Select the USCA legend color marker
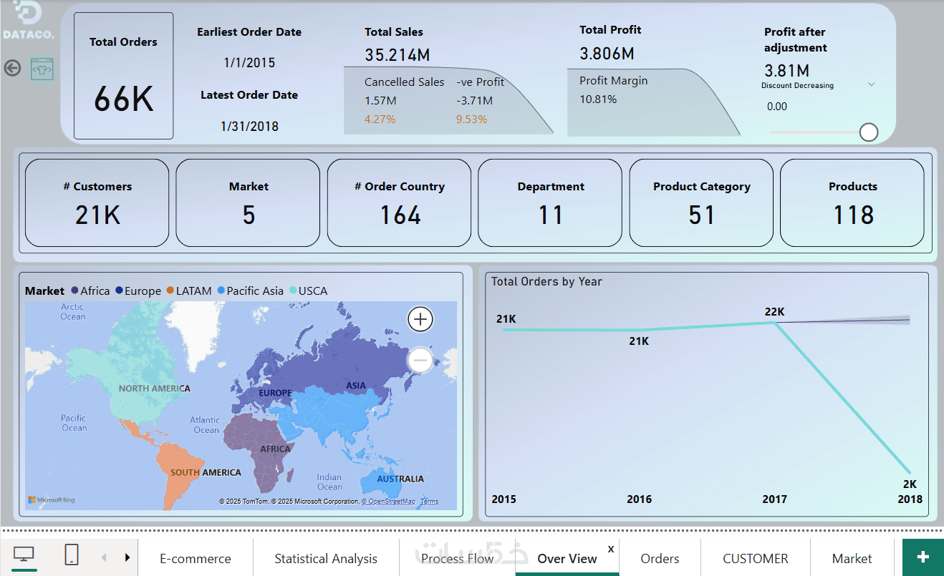This screenshot has width=944, height=576. pyautogui.click(x=293, y=291)
